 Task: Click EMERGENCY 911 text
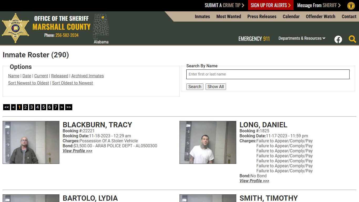[254, 39]
